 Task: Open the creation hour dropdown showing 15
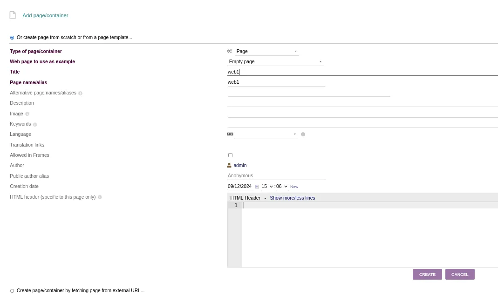(267, 187)
